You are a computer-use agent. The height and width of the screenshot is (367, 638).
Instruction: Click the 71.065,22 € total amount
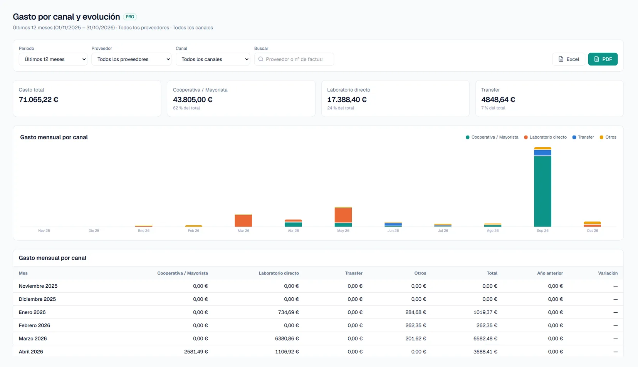pos(39,100)
